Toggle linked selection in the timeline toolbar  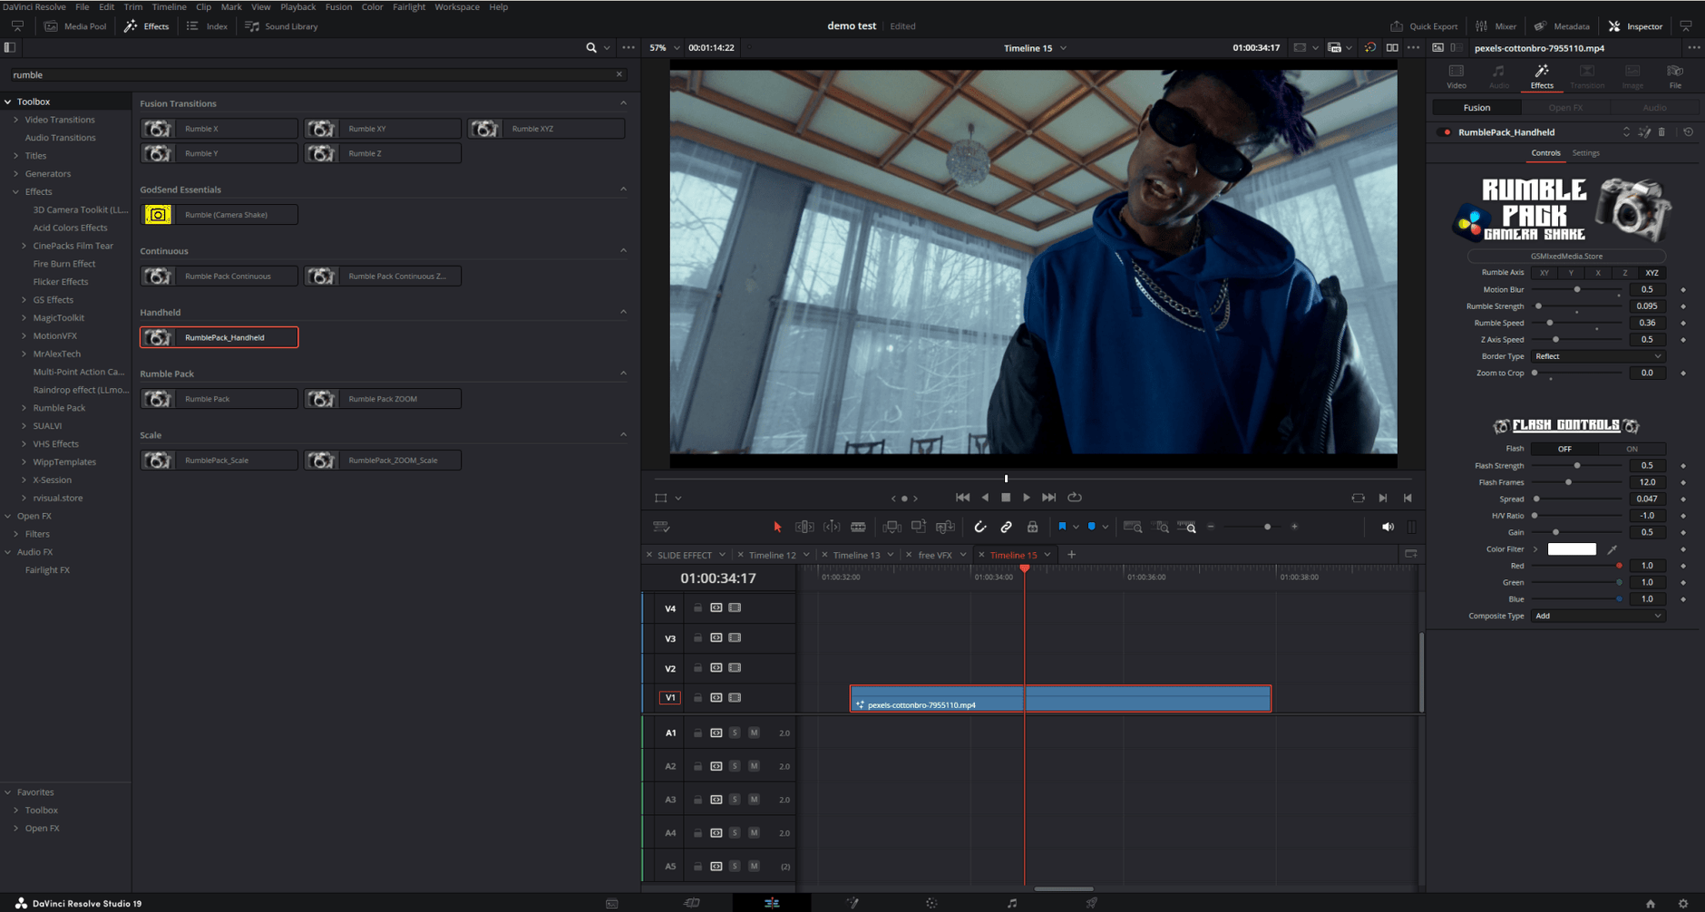pos(1007,526)
